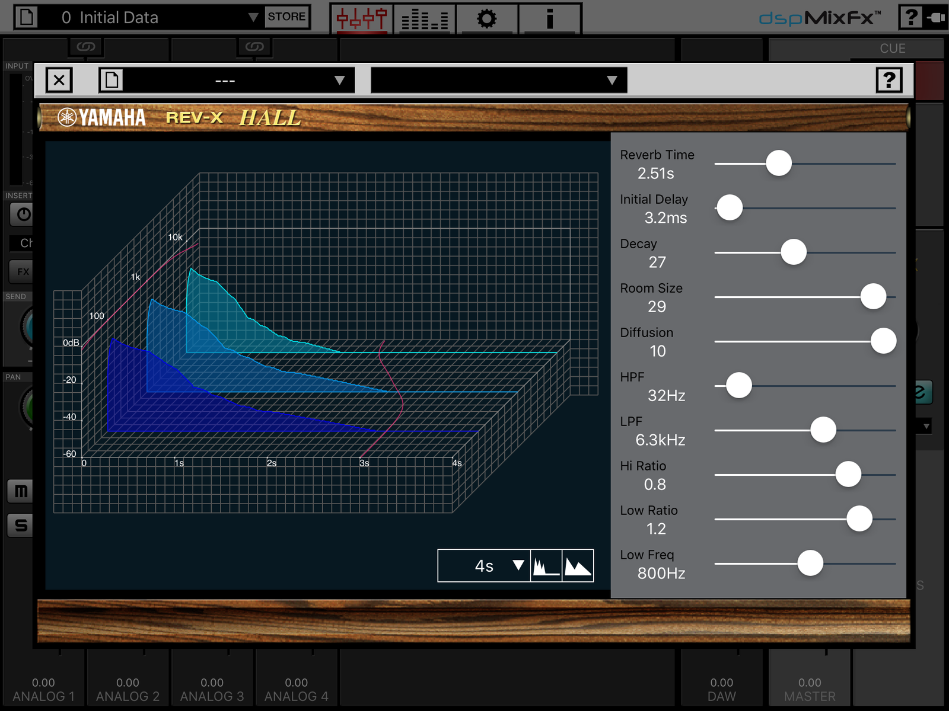Close the REV-X Hall effect window
Image resolution: width=949 pixels, height=711 pixels.
(x=59, y=80)
